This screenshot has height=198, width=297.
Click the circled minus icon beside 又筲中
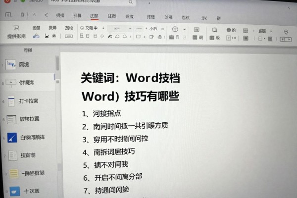click(82, 28)
